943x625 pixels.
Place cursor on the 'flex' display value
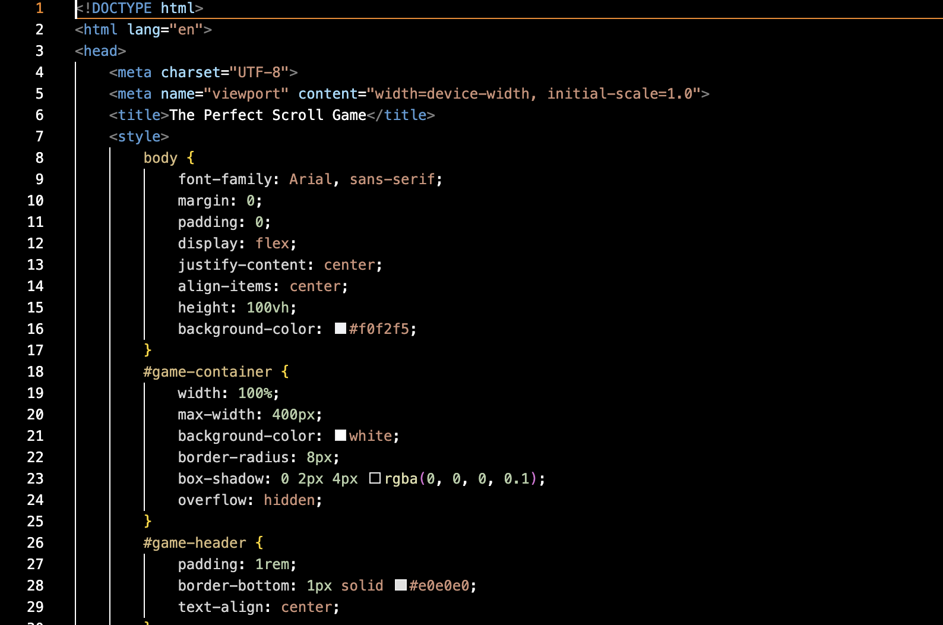click(272, 244)
